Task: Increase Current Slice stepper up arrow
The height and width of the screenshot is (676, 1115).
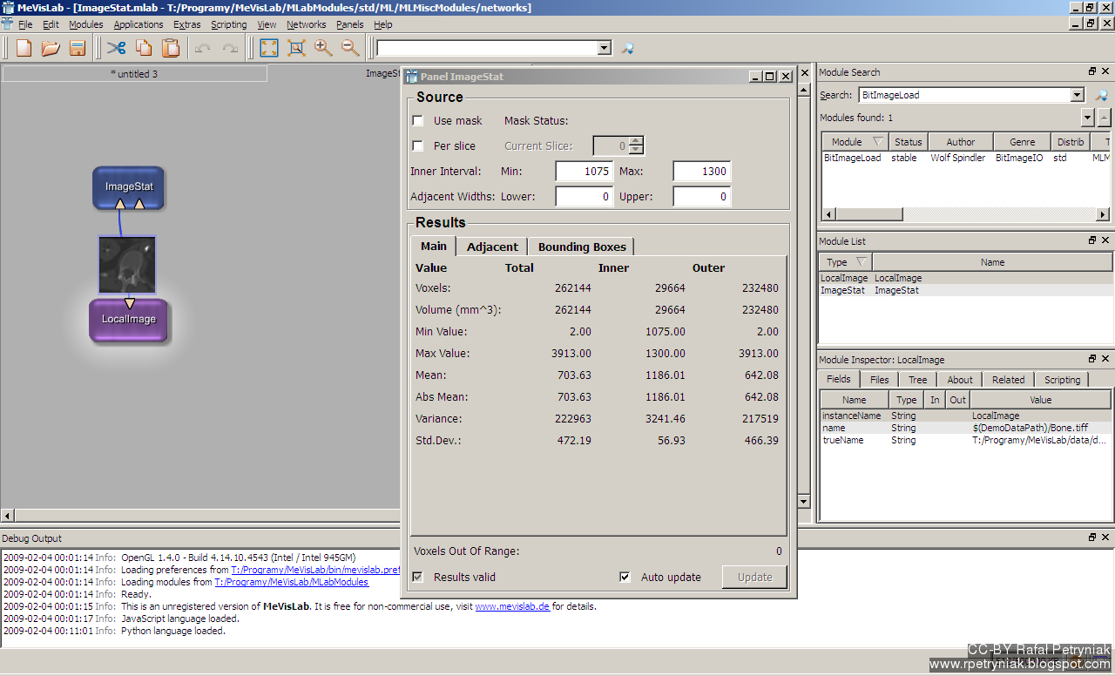Action: point(636,141)
